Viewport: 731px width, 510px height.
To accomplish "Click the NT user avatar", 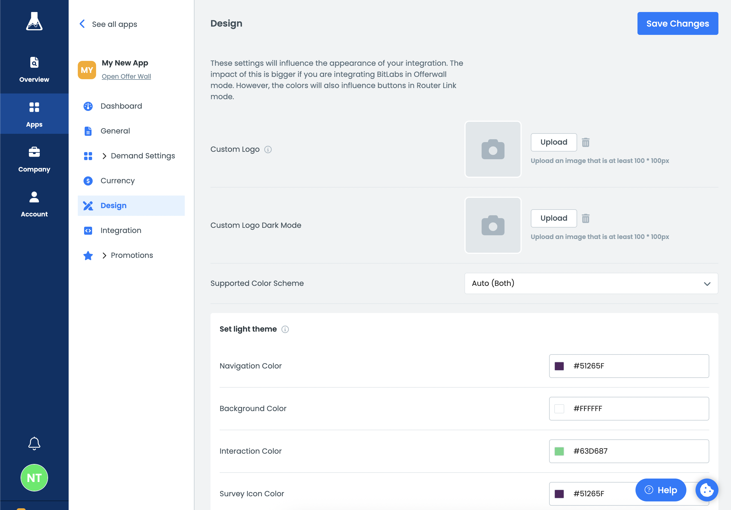I will 34,477.
